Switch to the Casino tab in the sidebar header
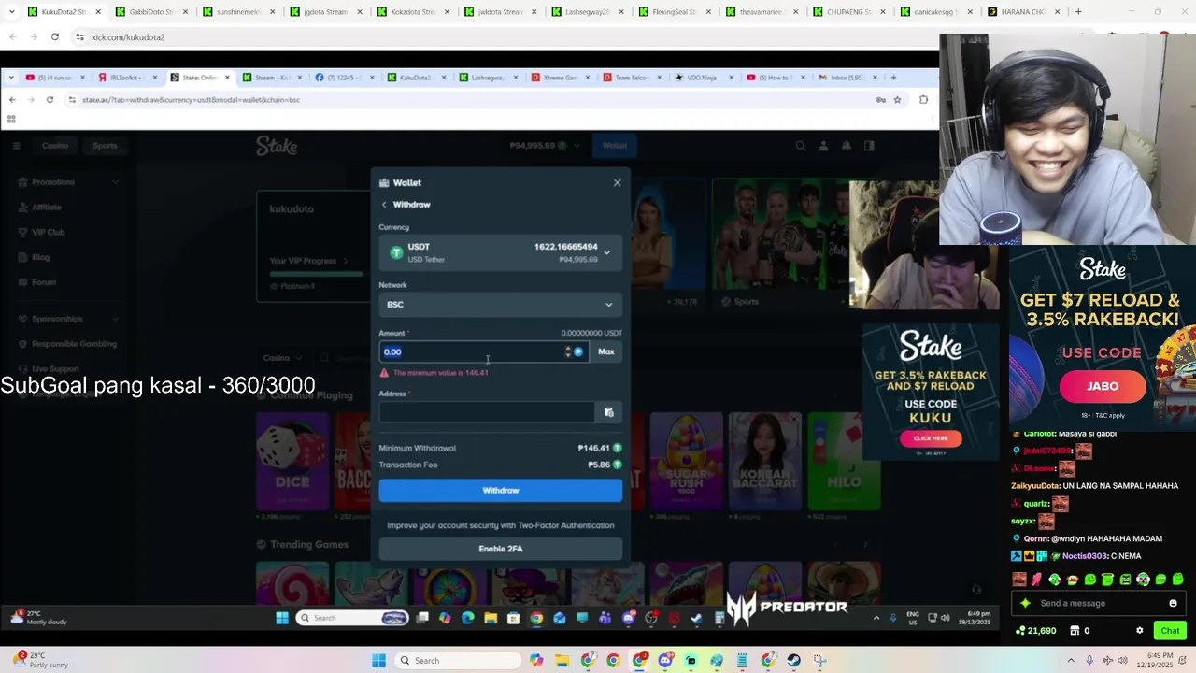The height and width of the screenshot is (673, 1196). click(x=55, y=146)
